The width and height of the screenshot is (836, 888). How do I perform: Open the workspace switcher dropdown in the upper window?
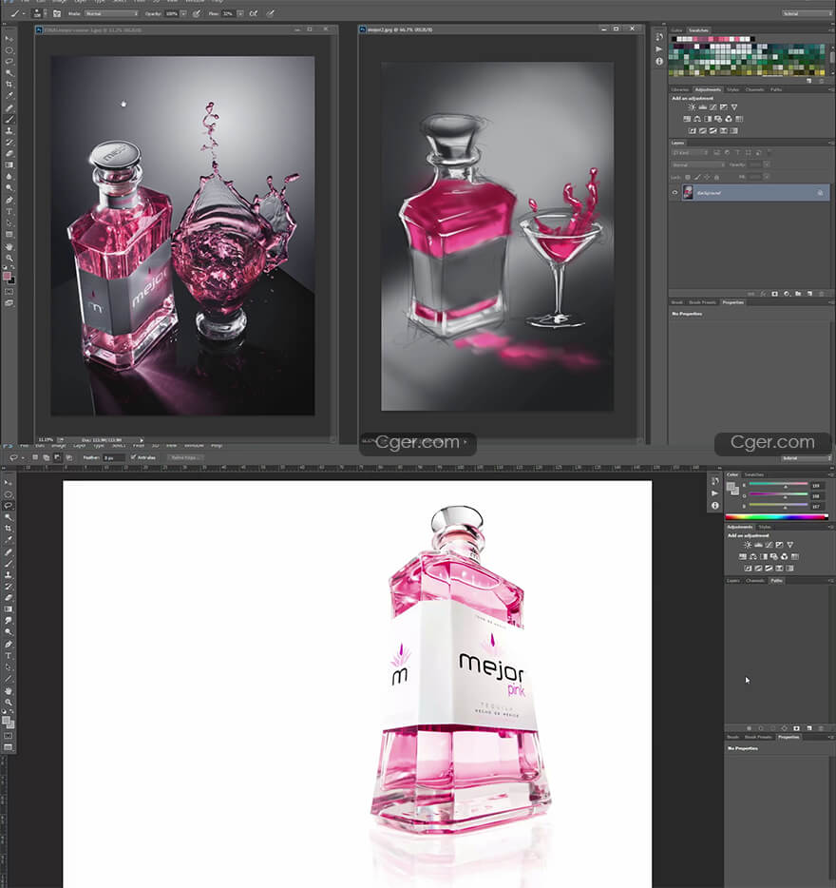pyautogui.click(x=807, y=13)
